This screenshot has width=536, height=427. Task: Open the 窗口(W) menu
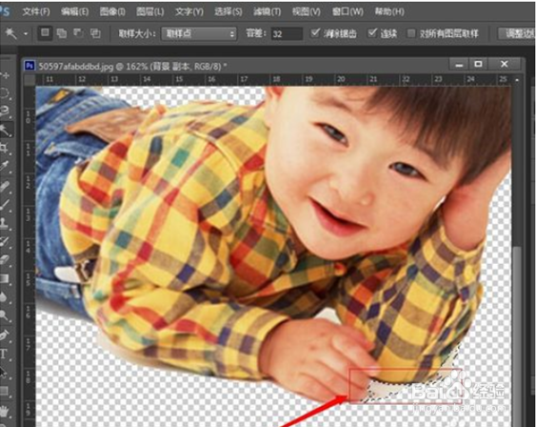[x=347, y=11]
